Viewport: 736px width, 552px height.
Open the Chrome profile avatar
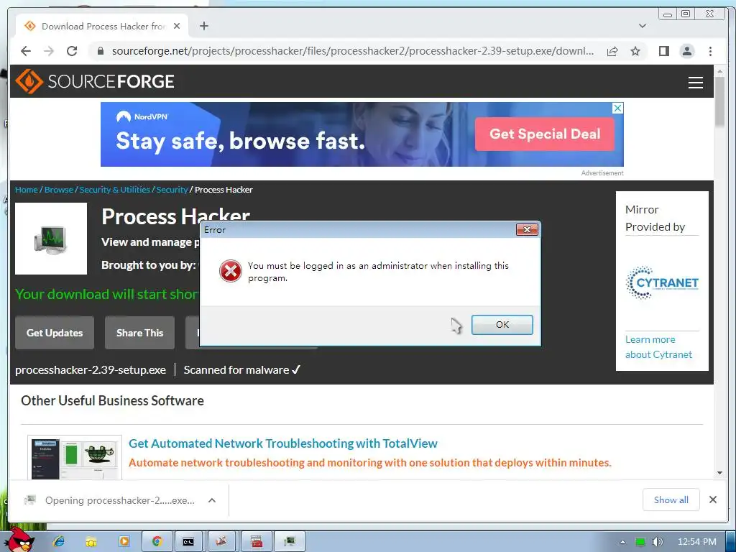tap(686, 51)
